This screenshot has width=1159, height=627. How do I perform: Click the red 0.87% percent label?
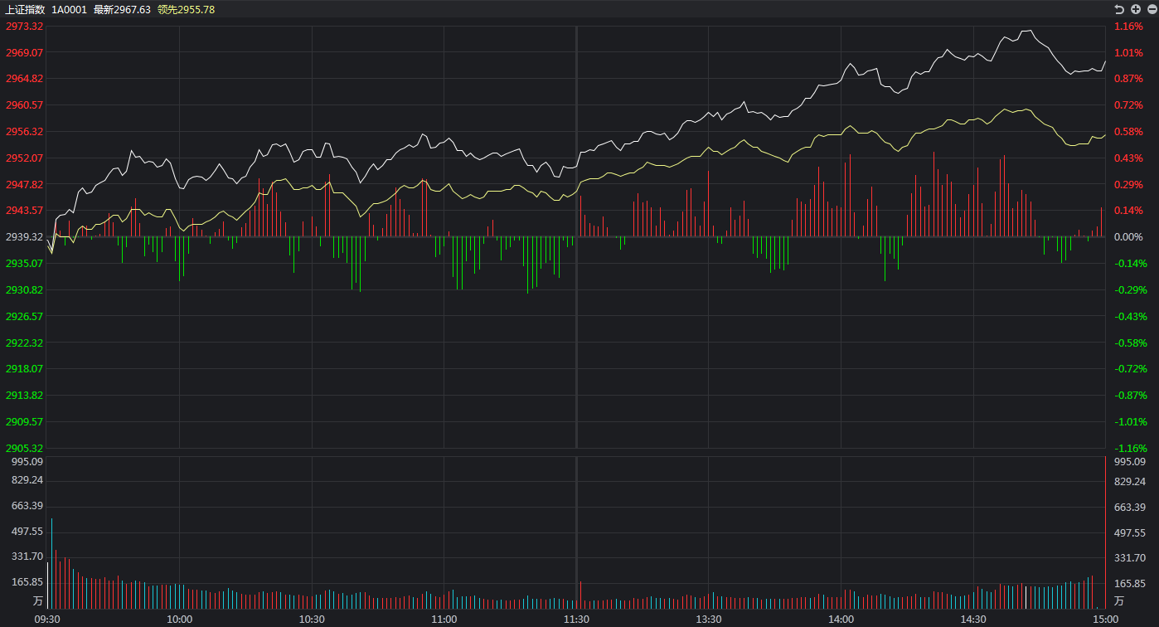click(x=1128, y=79)
